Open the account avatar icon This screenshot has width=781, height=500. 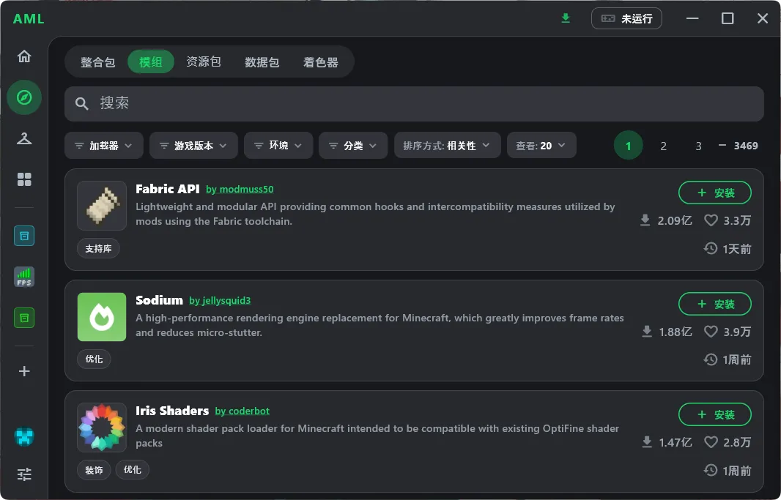point(24,437)
